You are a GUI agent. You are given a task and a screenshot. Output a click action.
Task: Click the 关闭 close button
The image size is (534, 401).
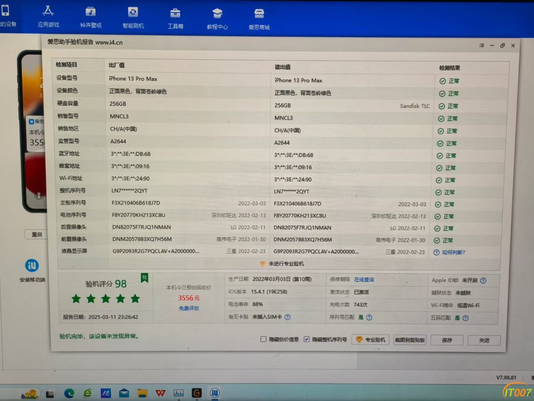pyautogui.click(x=484, y=340)
